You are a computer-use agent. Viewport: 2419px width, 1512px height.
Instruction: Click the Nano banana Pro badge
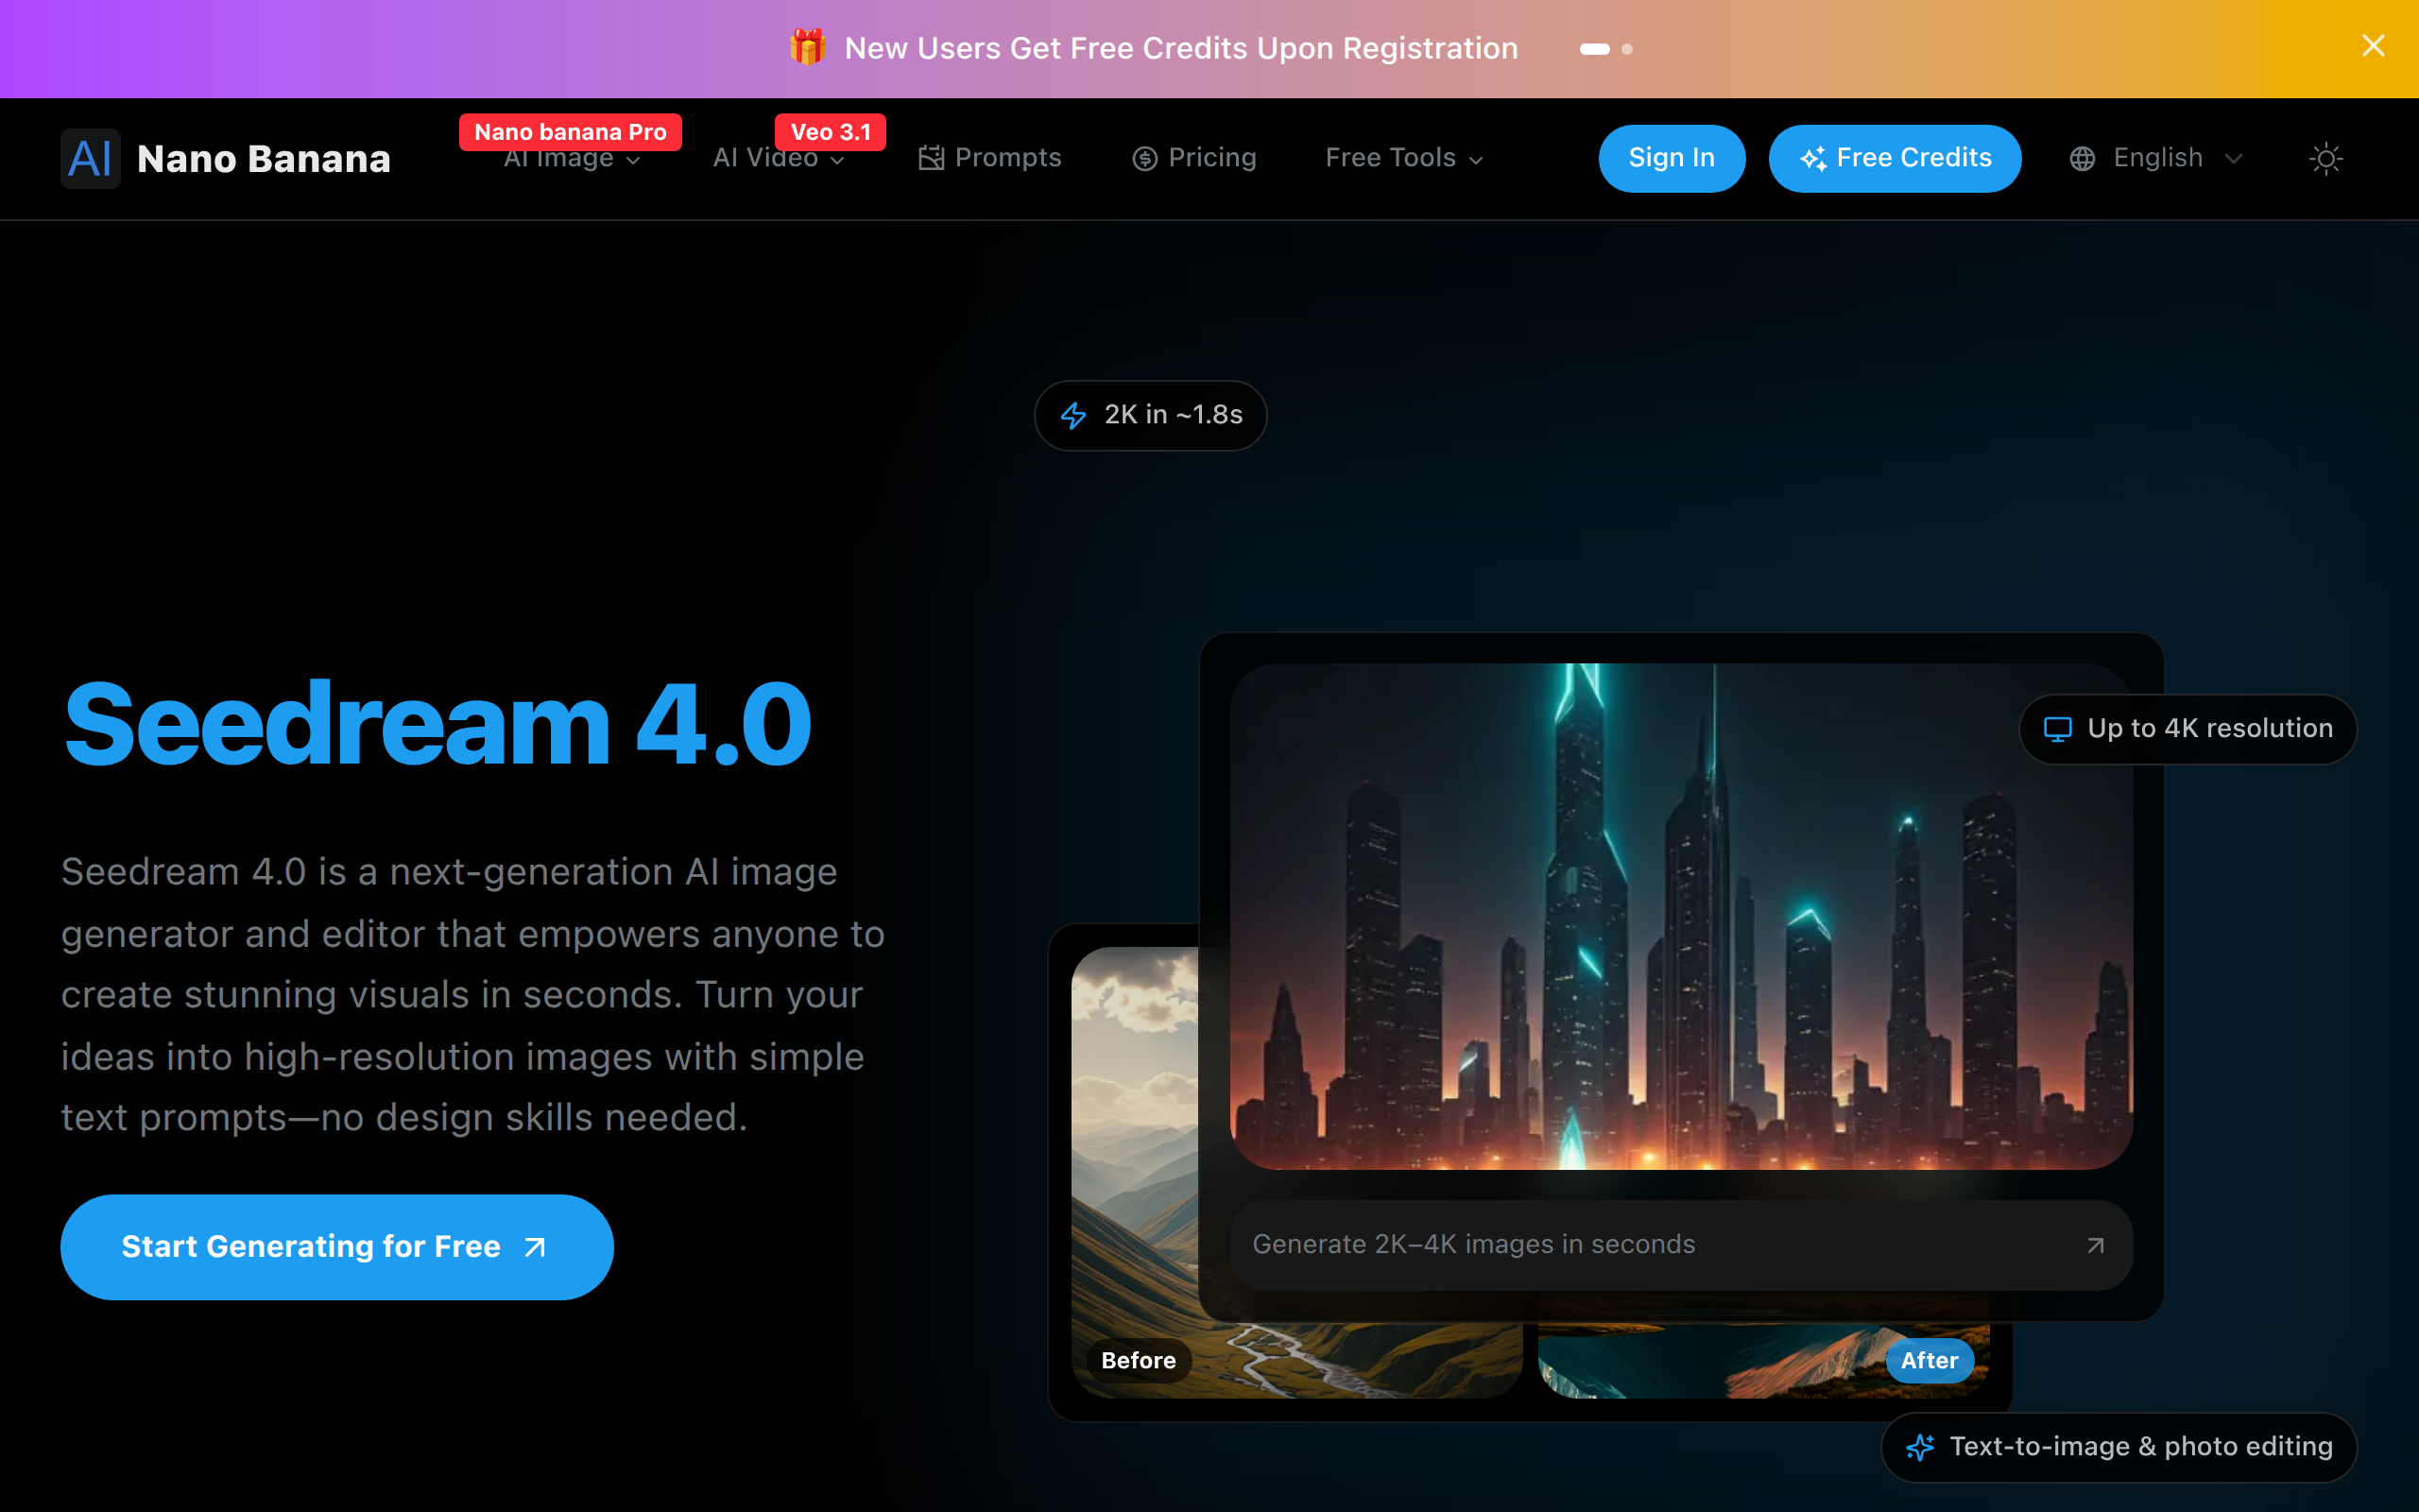pyautogui.click(x=570, y=131)
